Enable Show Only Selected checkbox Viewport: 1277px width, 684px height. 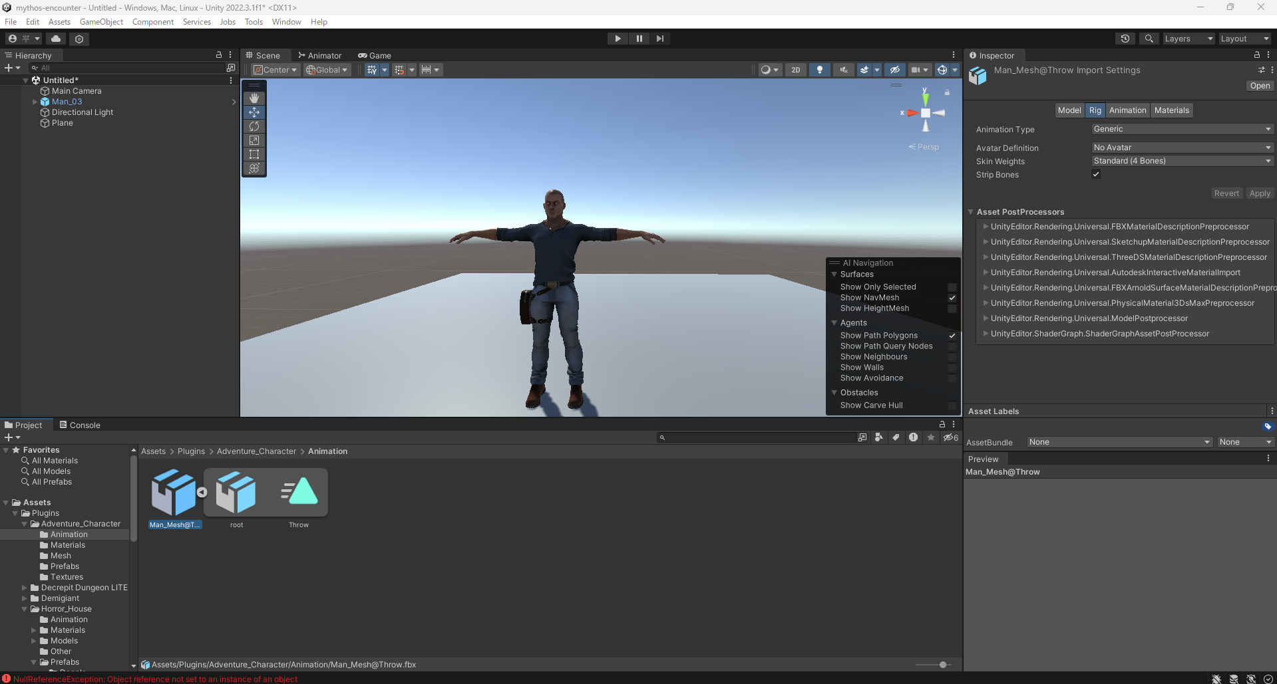tap(952, 287)
